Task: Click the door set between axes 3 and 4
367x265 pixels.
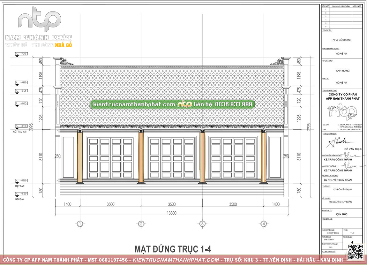Action: (x=233, y=158)
